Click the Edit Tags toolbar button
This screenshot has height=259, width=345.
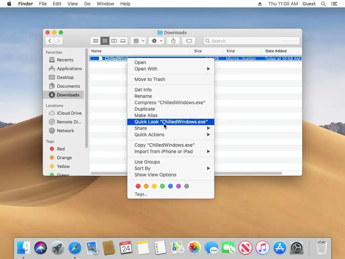click(x=189, y=41)
